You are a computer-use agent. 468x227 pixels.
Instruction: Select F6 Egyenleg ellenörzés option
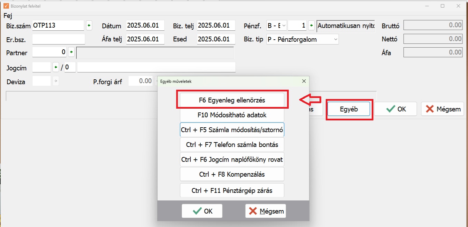[x=232, y=100]
